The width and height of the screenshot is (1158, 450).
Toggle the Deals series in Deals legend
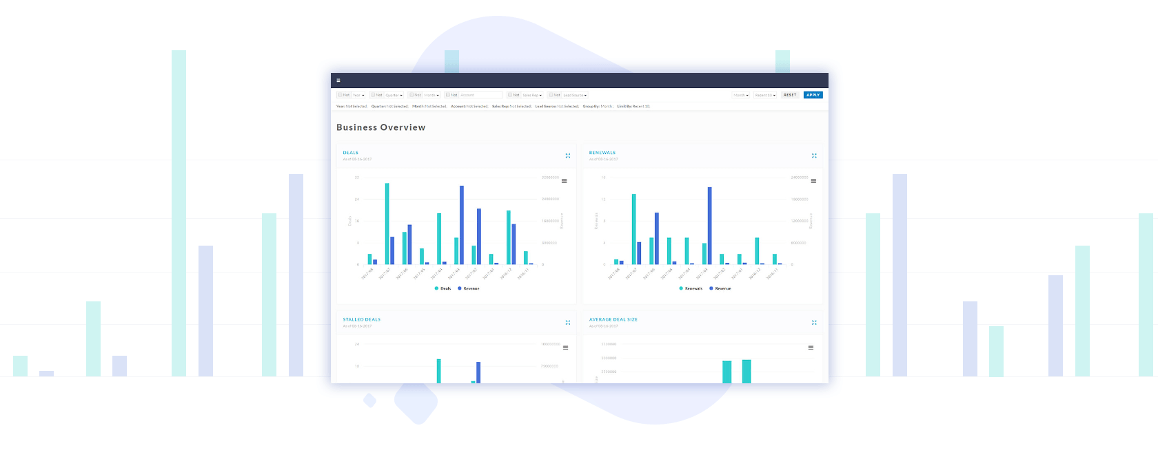click(443, 288)
